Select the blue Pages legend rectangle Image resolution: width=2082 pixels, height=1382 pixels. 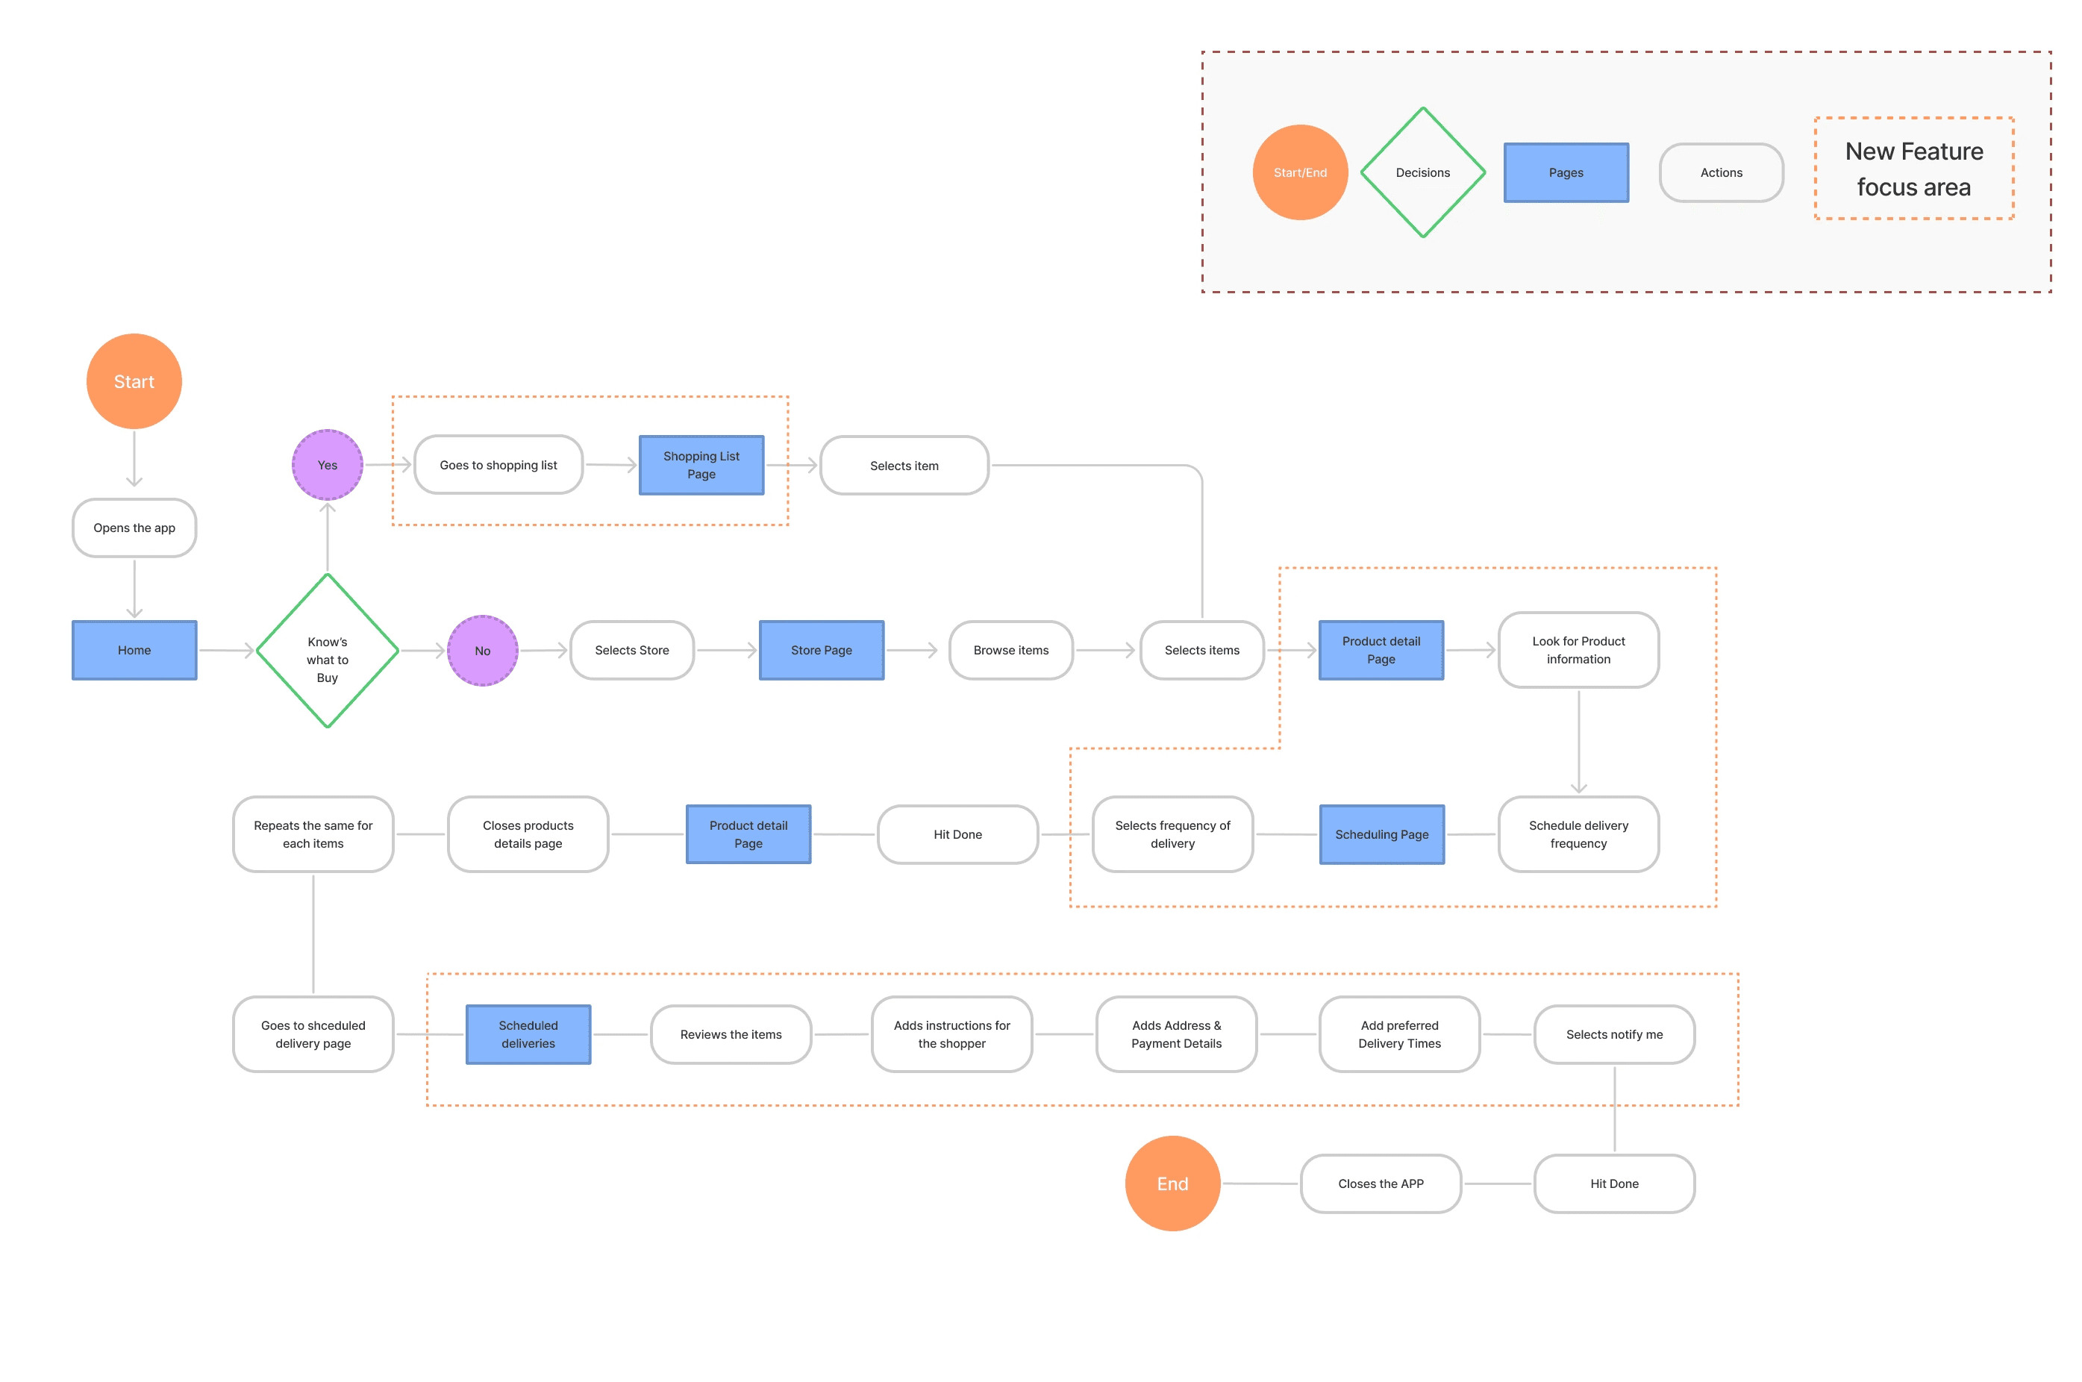1565,172
